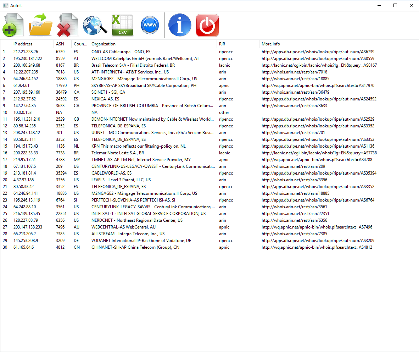Sort by the Organization column header

pyautogui.click(x=153, y=44)
